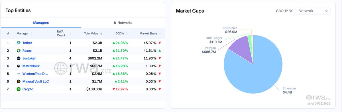
Task: Open the Tether manager link
Action: point(27,43)
